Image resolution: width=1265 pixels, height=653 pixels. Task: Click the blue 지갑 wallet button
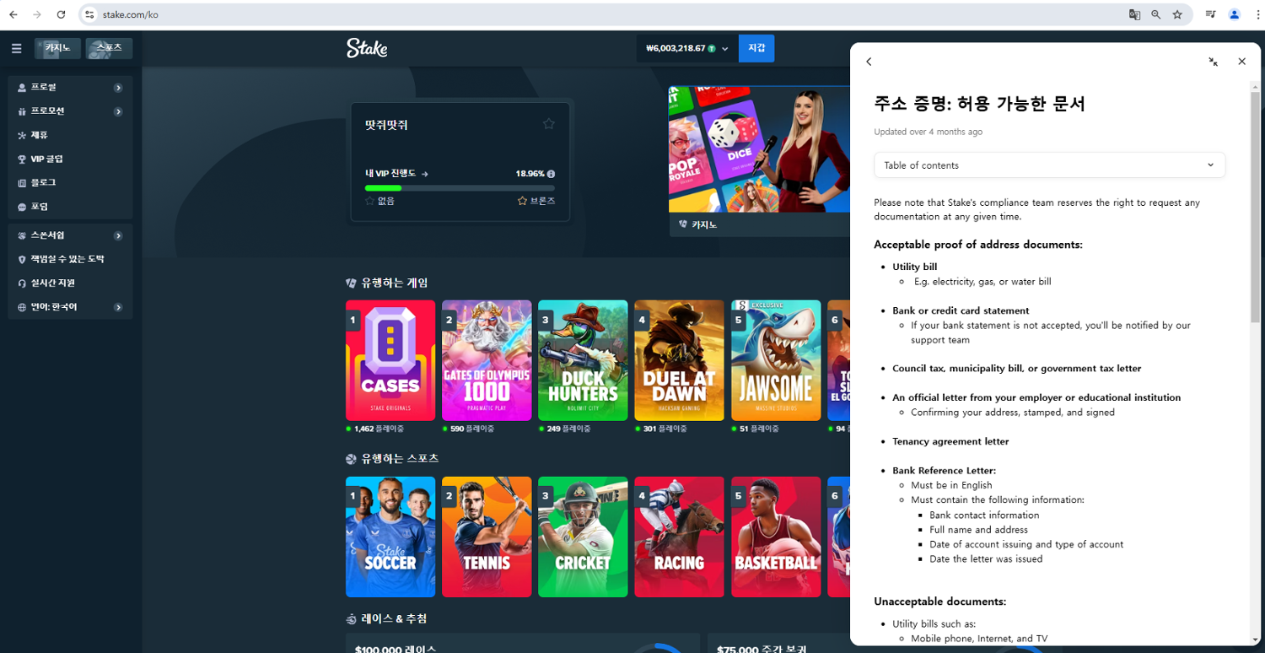756,49
